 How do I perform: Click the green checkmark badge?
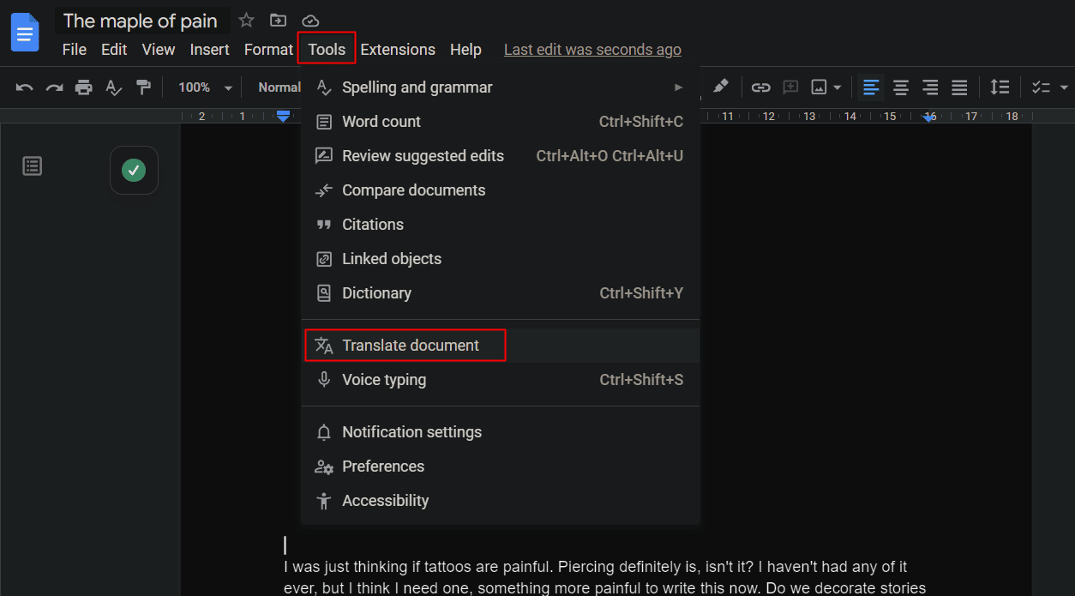coord(134,170)
